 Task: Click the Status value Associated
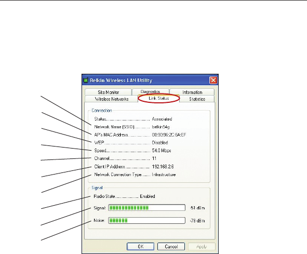162,119
